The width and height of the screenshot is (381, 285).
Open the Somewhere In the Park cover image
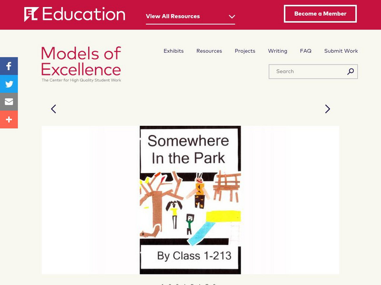190,200
